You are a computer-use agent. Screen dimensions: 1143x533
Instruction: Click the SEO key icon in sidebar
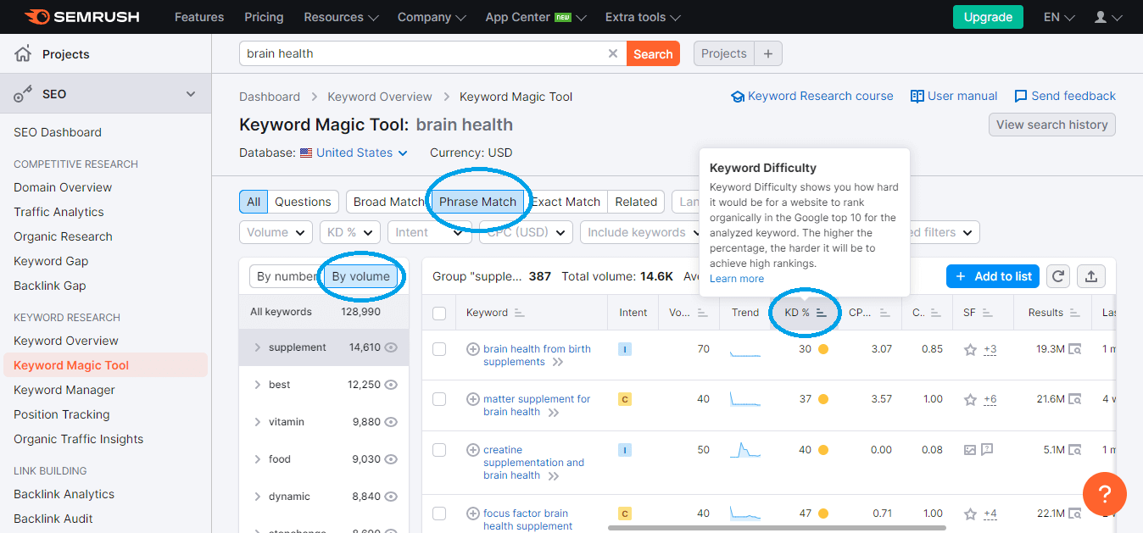pos(23,94)
